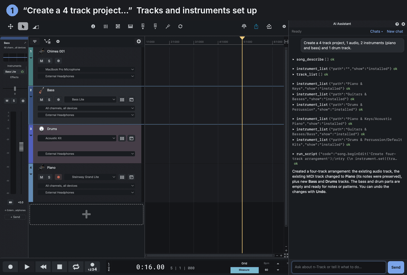
Task: Open the Acoustic Kit instrument dropdown
Action: pyautogui.click(x=77, y=138)
